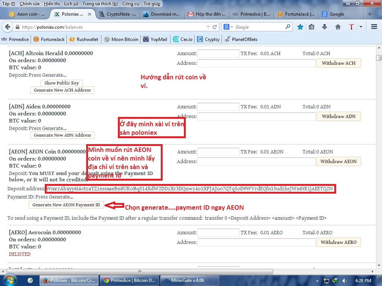382x286 pixels.
Task: Open Cex.io bookmark
Action: pos(182,39)
